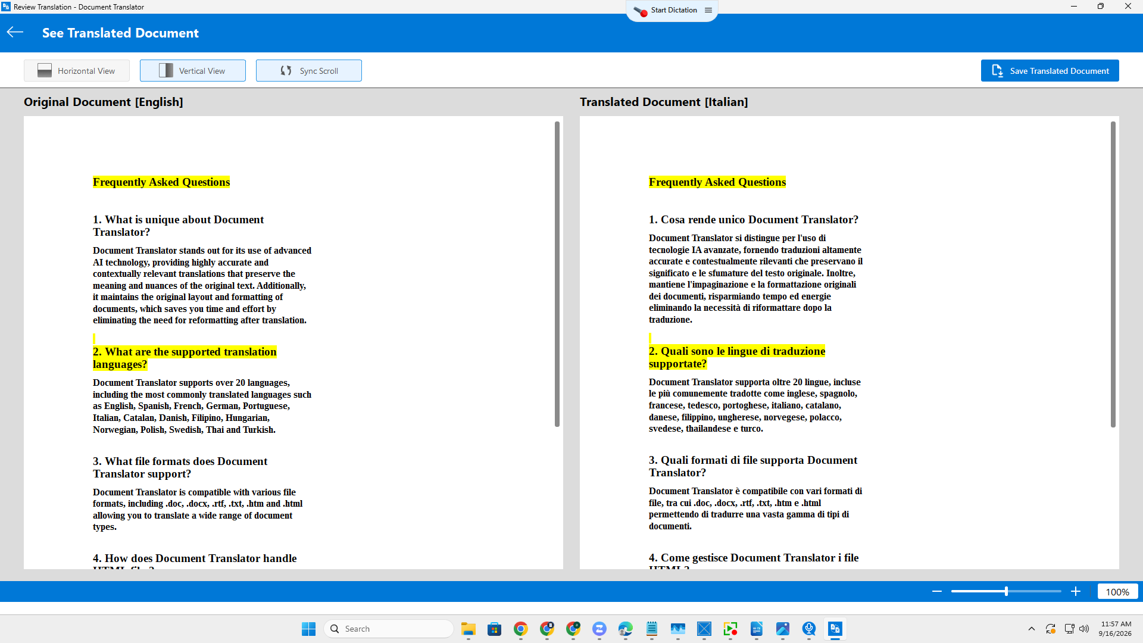Click Save Translated Document button
The height and width of the screenshot is (643, 1143).
tap(1050, 71)
